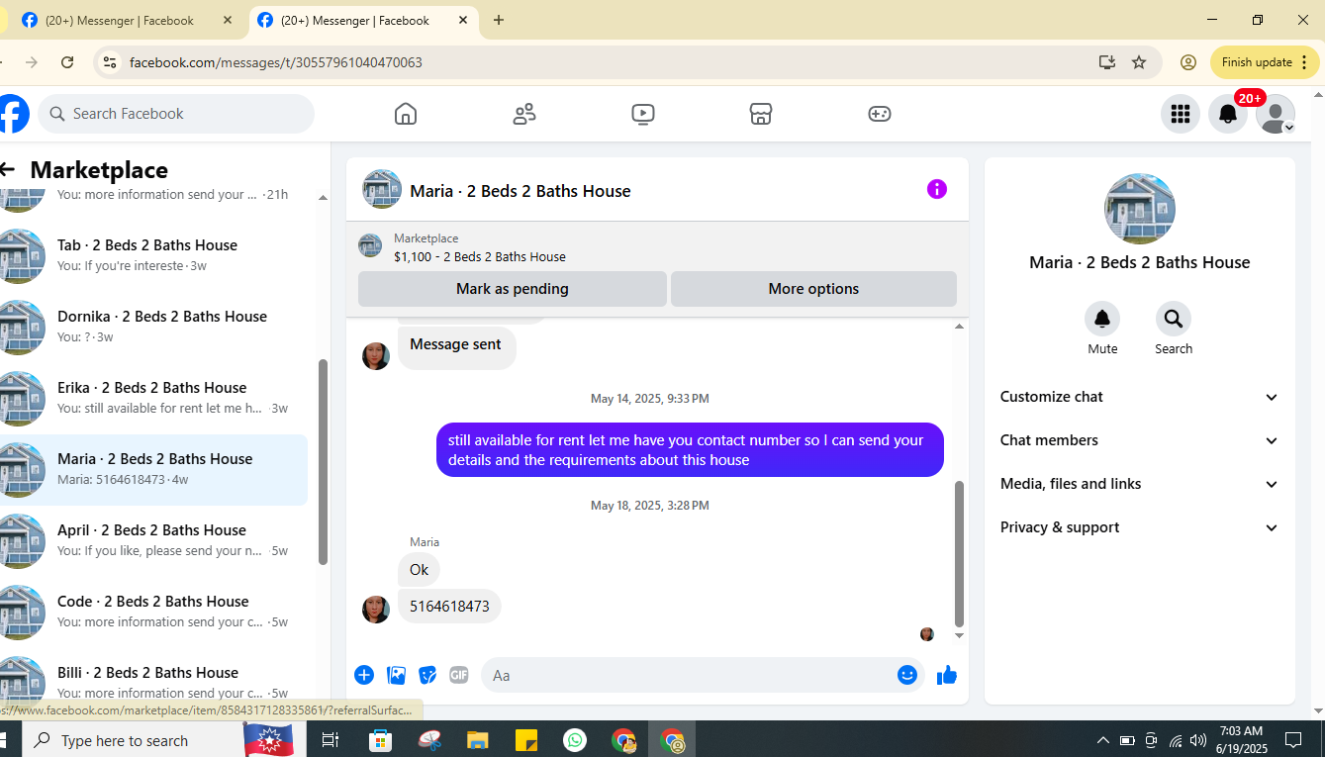1325x757 pixels.
Task: Send a thumbs-up like
Action: [947, 675]
